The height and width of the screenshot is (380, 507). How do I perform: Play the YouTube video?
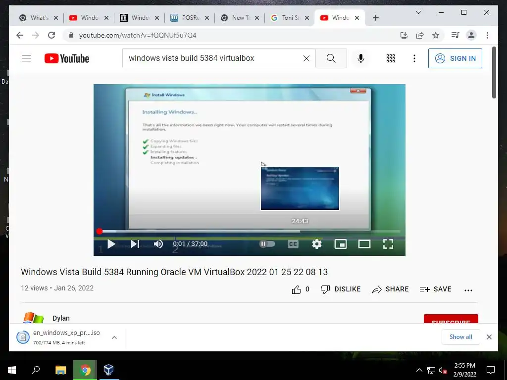coord(111,244)
